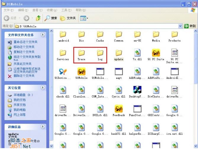Screen dimensions: 198x149
Task: Open 本地磁盘 (D:) link
Action: pos(23,95)
